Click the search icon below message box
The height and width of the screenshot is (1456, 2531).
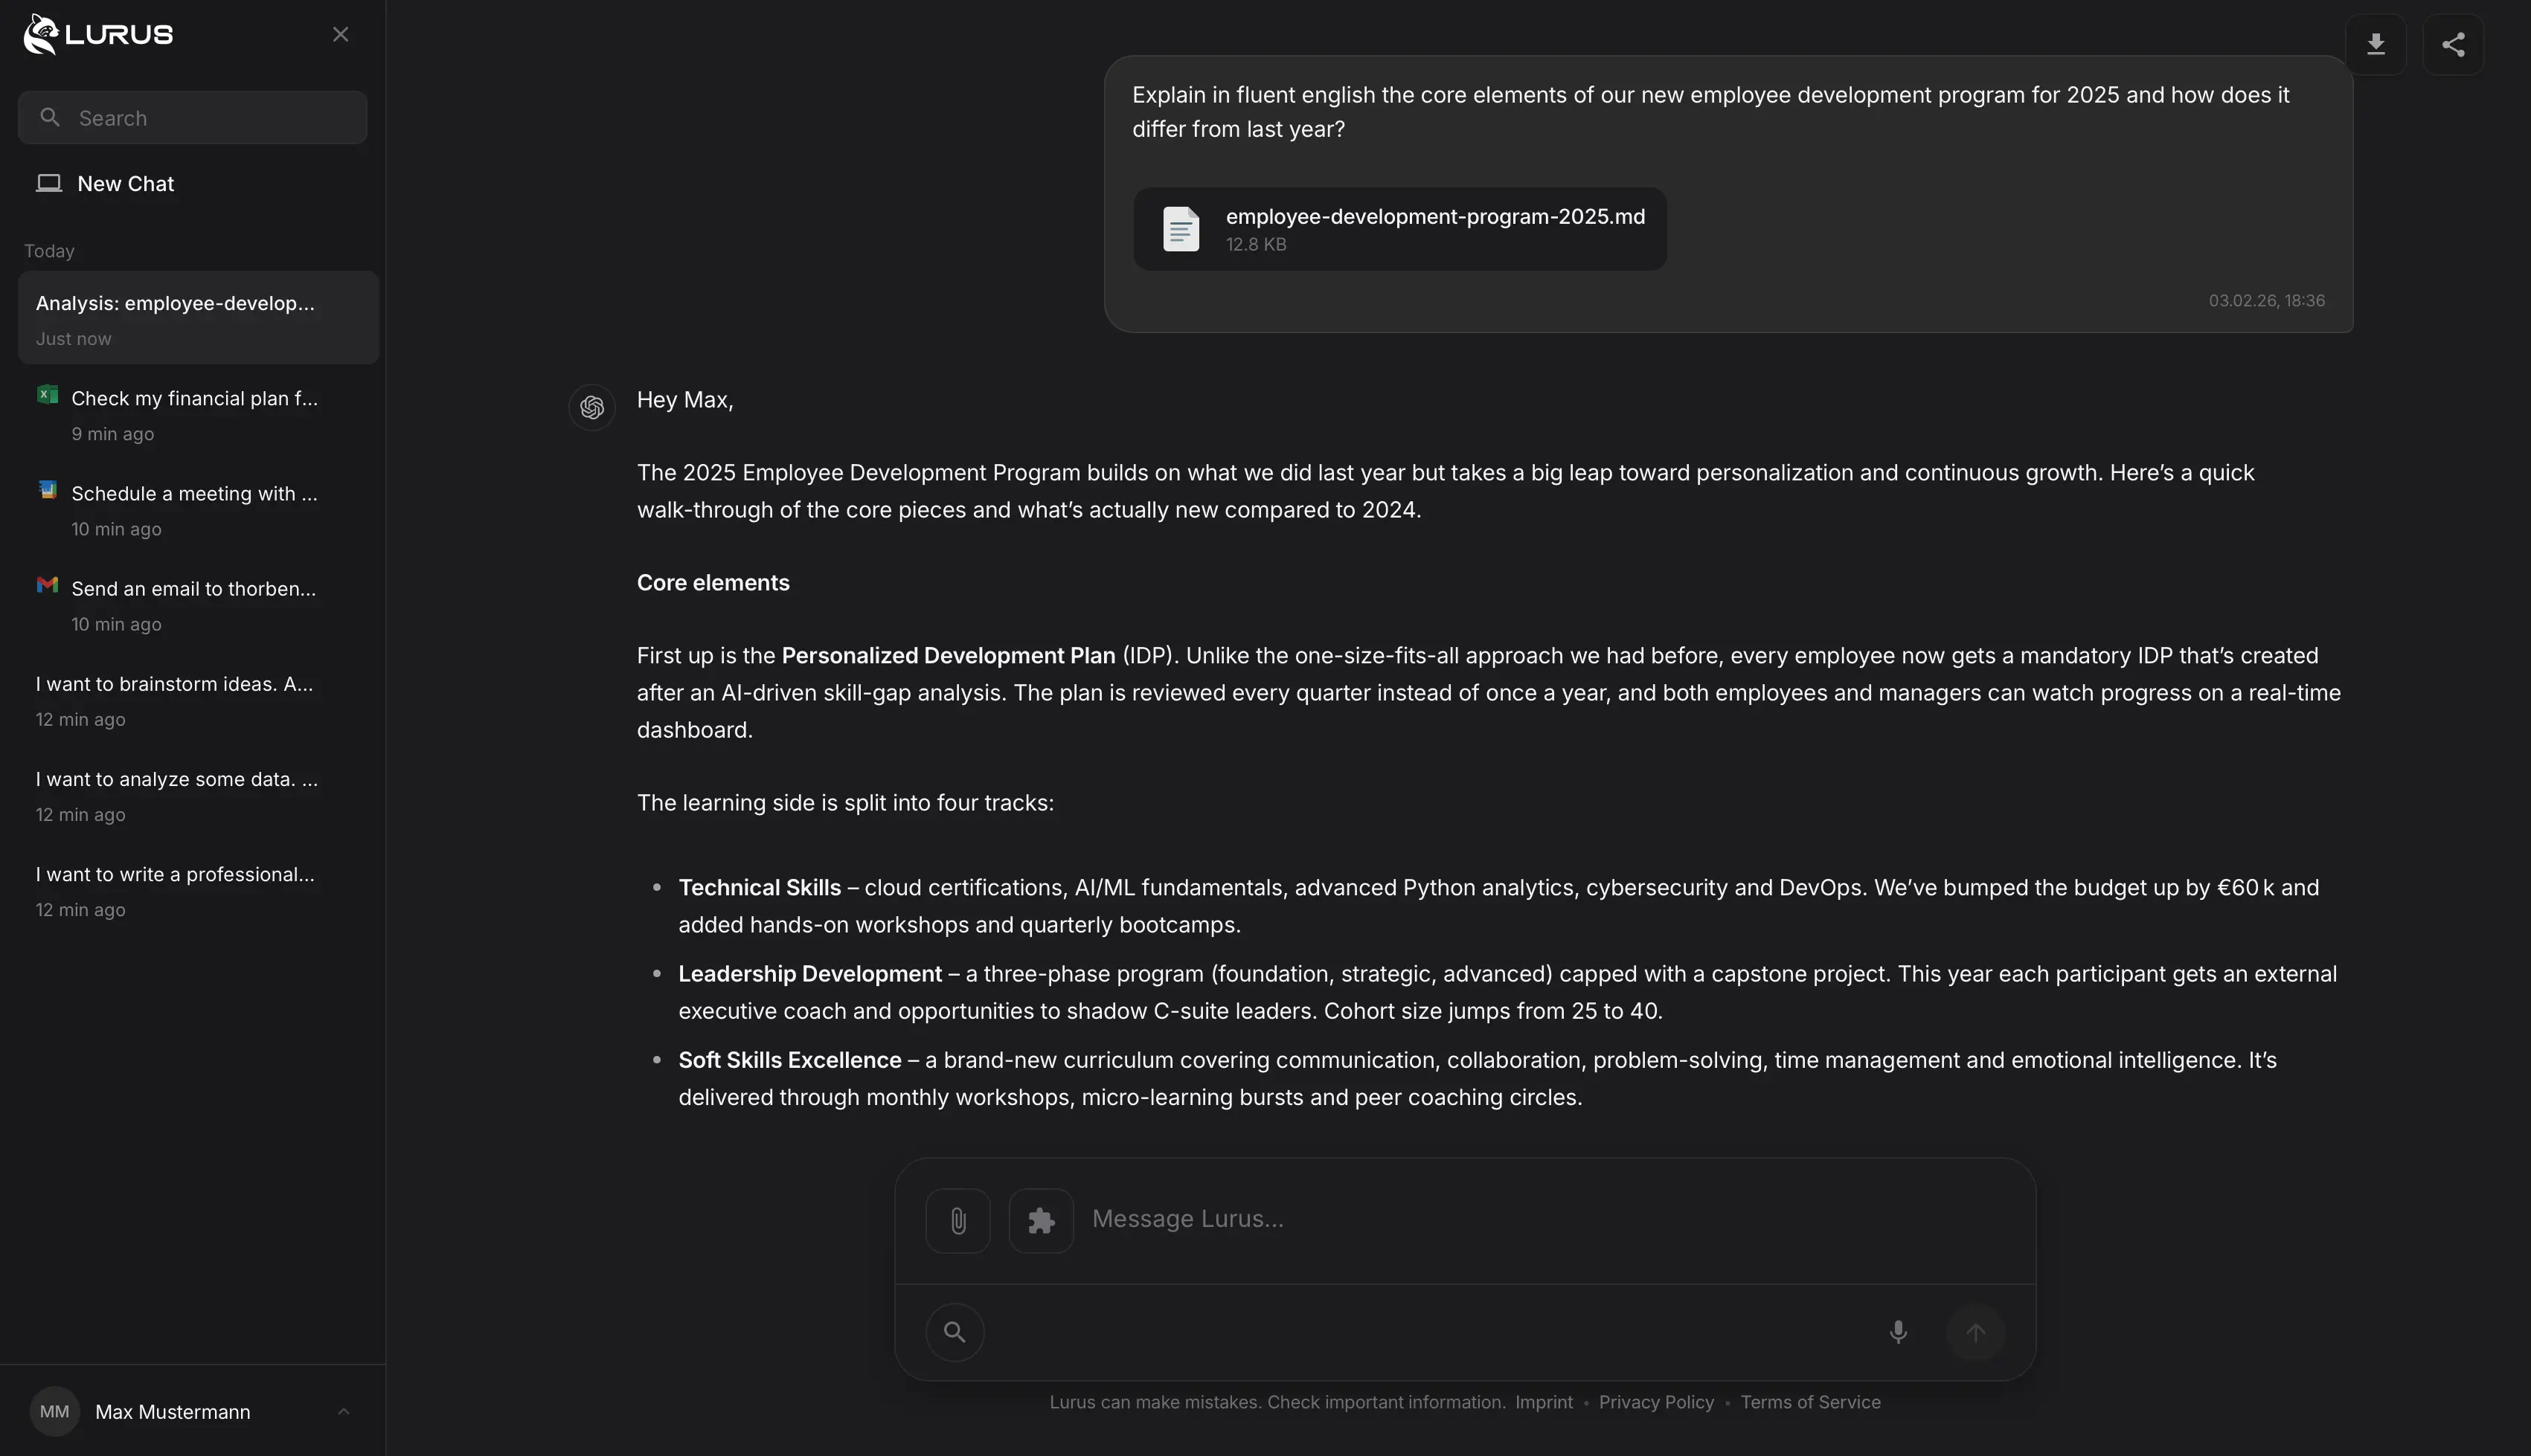click(x=955, y=1332)
